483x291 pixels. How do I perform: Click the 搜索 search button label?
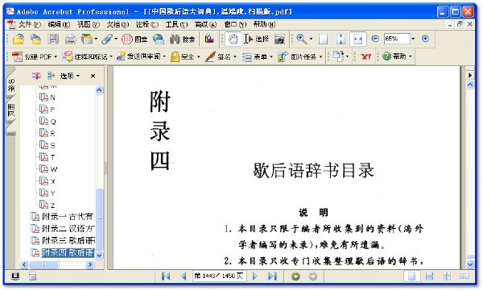point(188,39)
